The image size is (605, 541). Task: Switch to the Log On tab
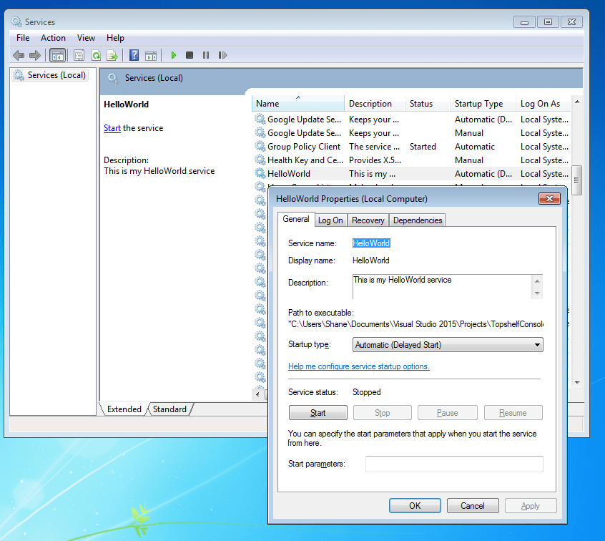click(x=330, y=220)
